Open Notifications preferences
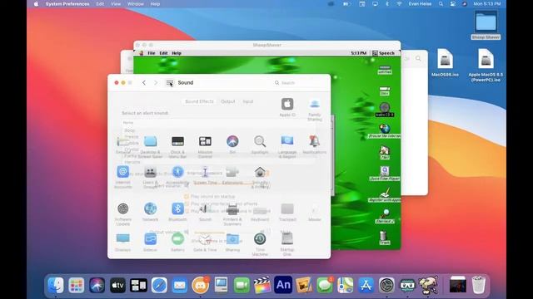Viewport: 533px width, 299px height. tap(315, 145)
